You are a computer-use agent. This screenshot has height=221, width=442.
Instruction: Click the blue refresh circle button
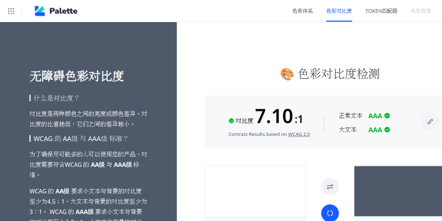tap(330, 213)
